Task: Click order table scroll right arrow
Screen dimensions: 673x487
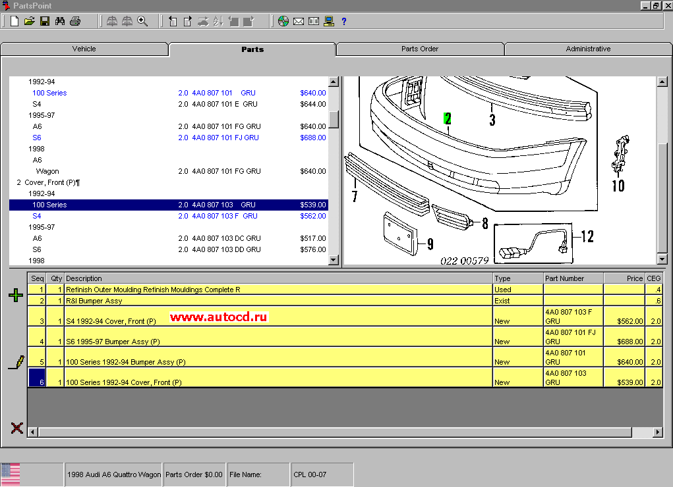Action: [x=657, y=432]
